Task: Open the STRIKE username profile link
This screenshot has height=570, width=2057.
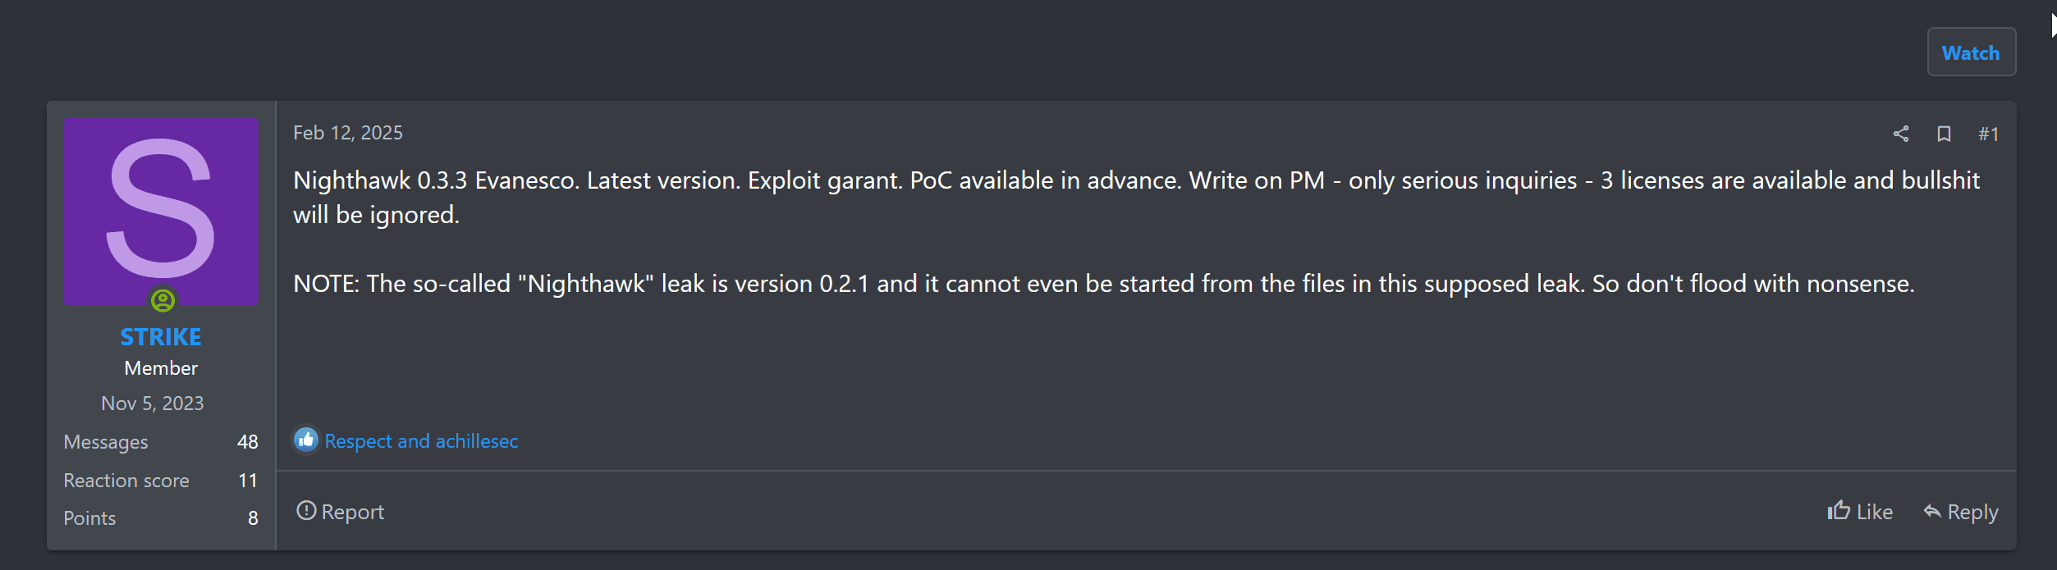Action: [x=161, y=336]
